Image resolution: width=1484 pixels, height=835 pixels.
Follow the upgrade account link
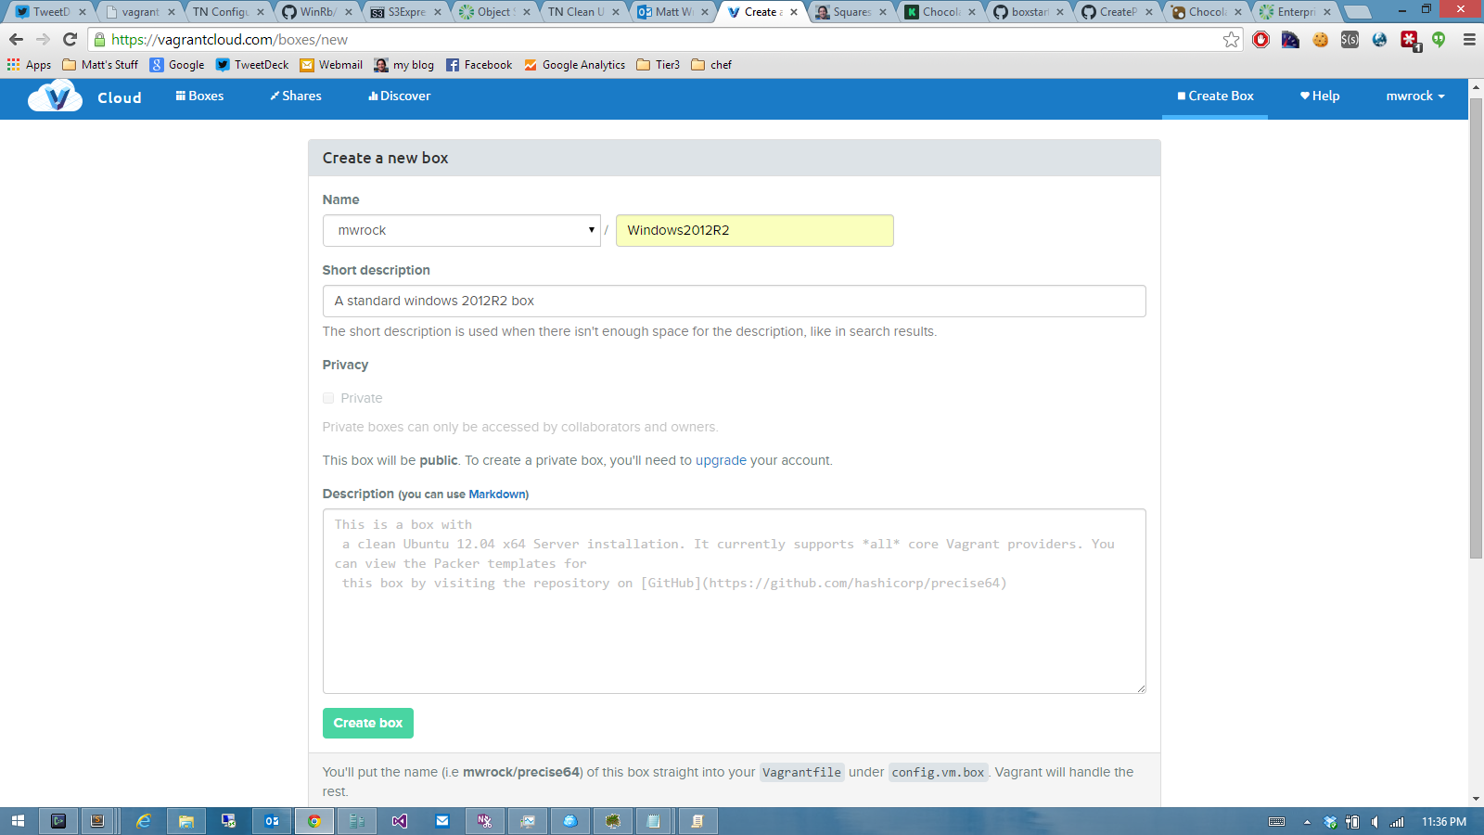(x=721, y=460)
